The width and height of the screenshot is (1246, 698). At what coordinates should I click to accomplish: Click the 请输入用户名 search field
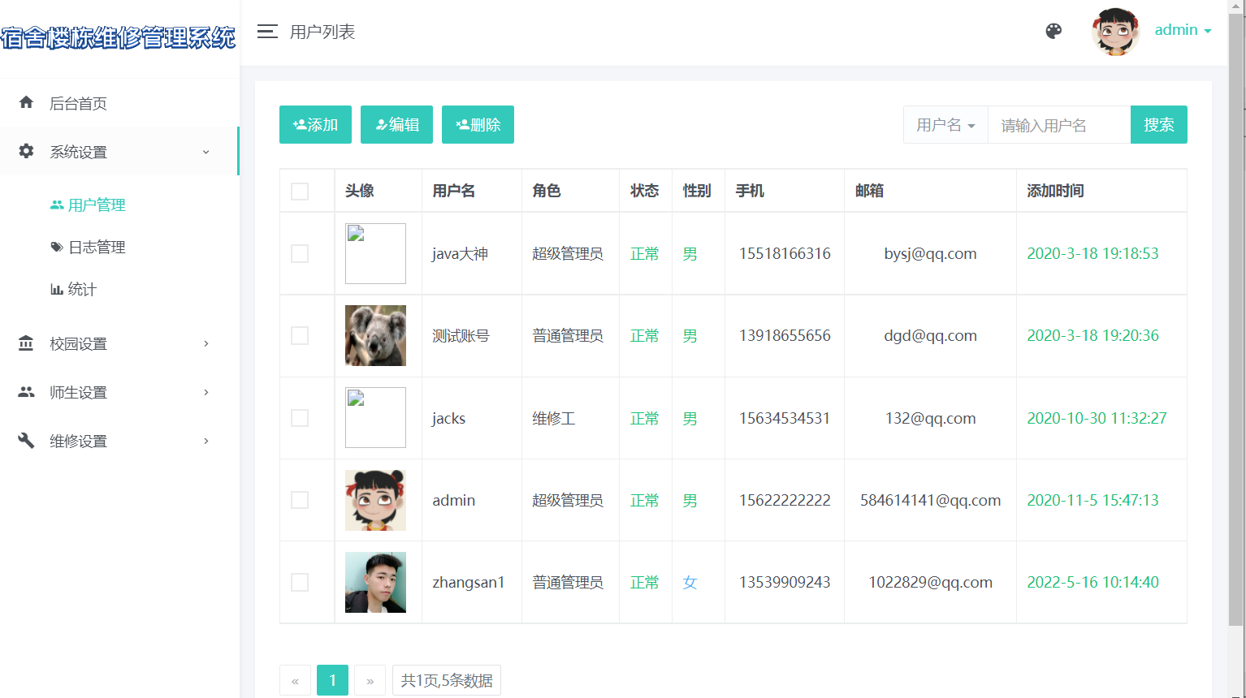[x=1059, y=125]
